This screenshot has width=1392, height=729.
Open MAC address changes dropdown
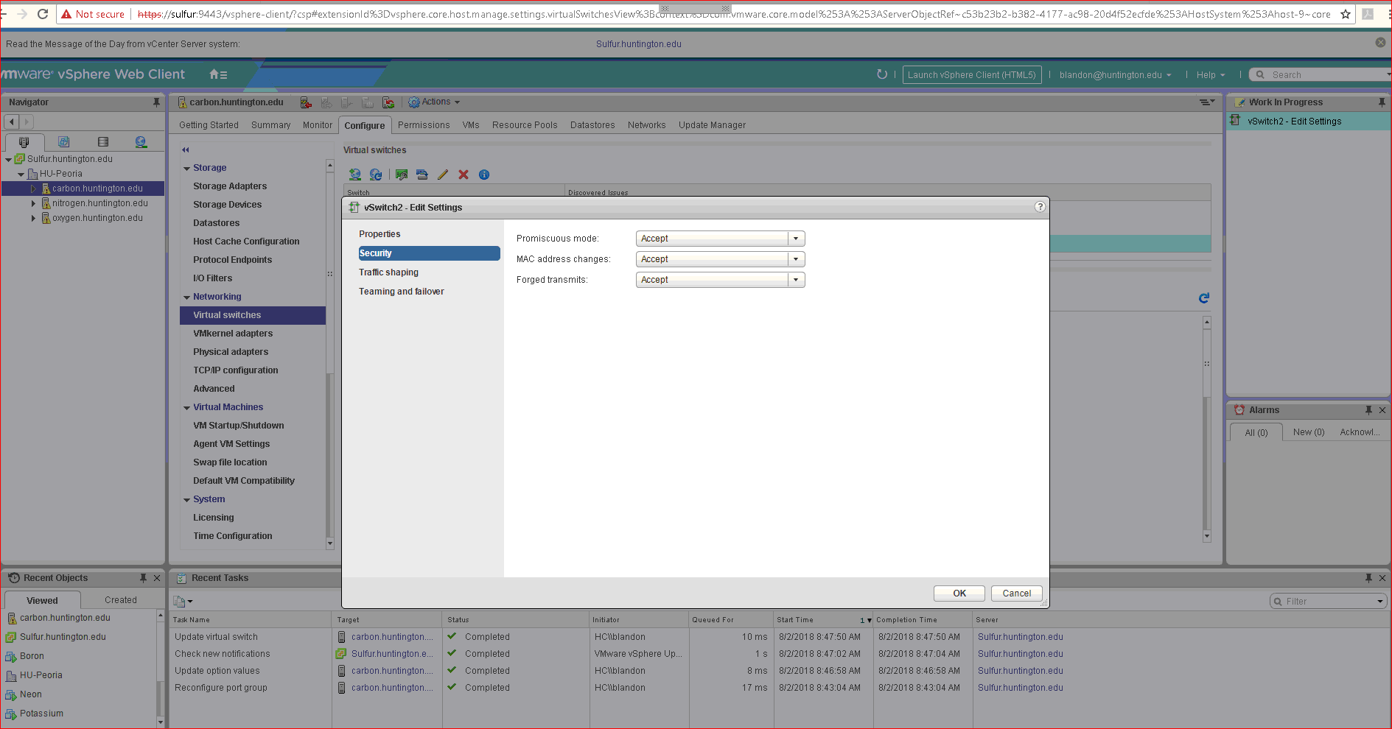[x=796, y=259]
